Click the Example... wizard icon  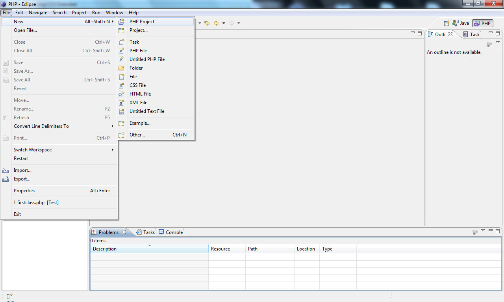(122, 123)
